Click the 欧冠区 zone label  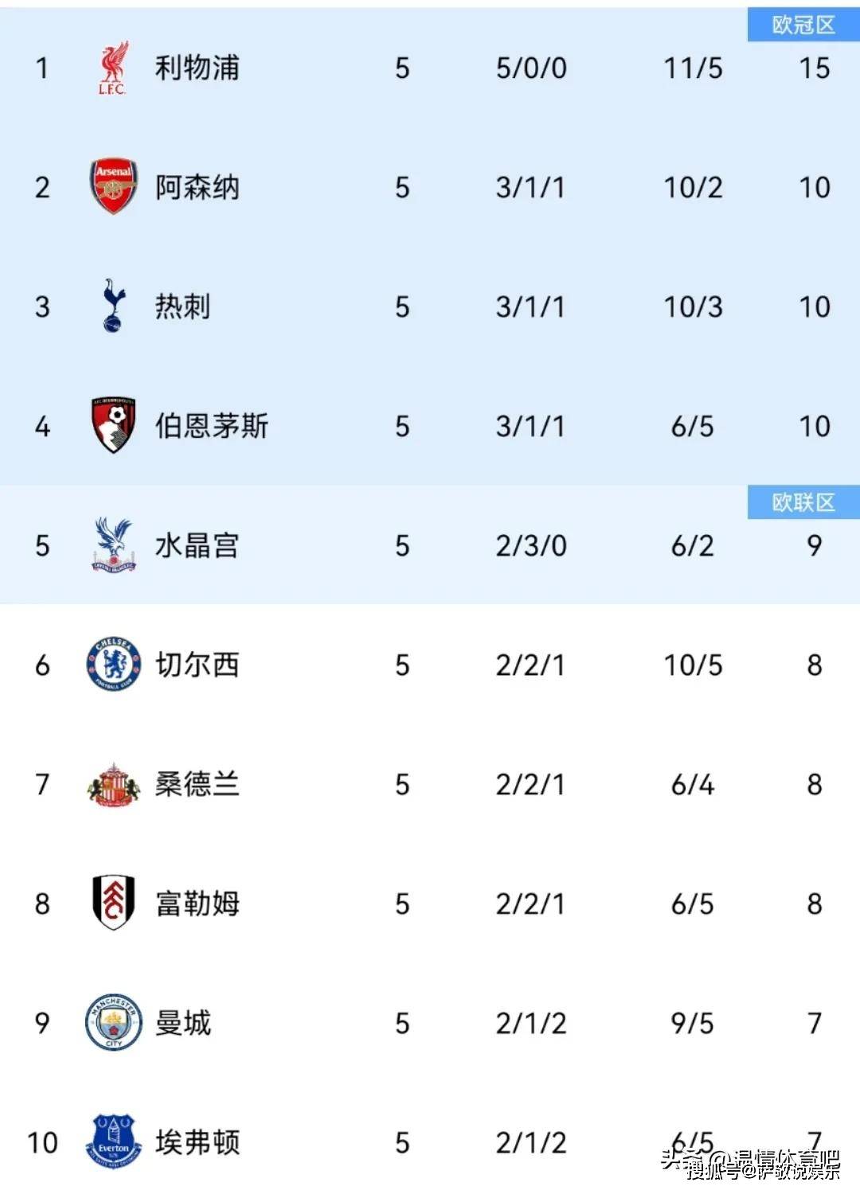click(x=803, y=25)
